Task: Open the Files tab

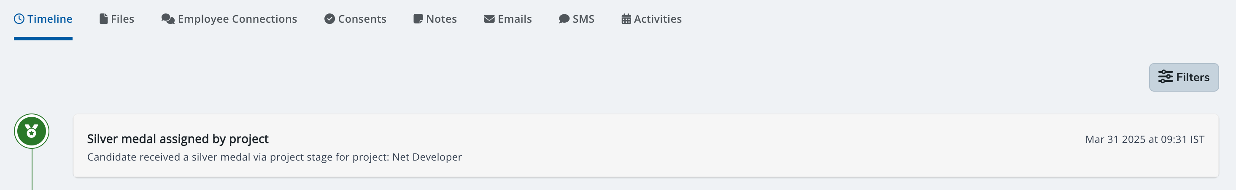Action: pyautogui.click(x=122, y=19)
